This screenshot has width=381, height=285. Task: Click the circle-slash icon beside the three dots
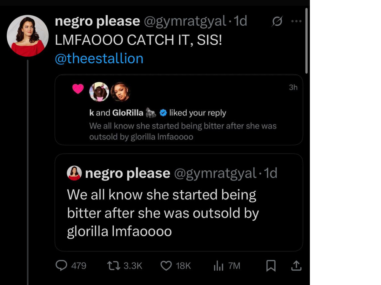point(277,22)
